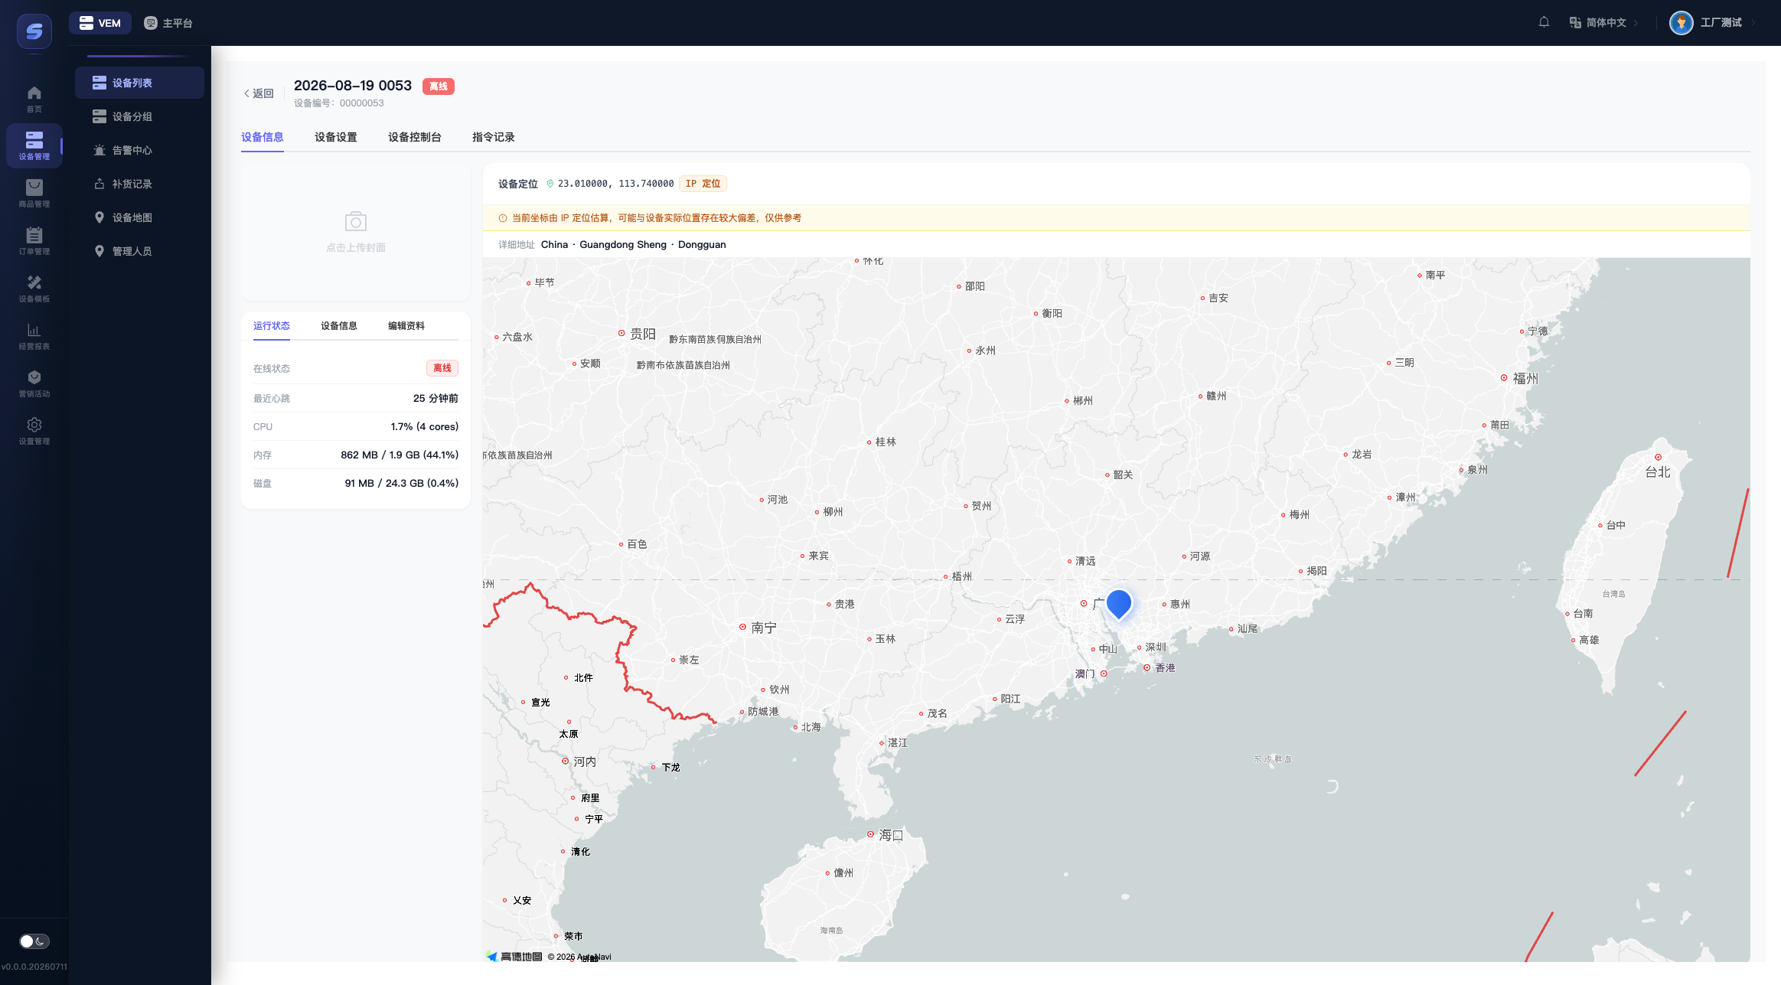
Task: Go back with the 返回 button
Action: click(x=259, y=93)
